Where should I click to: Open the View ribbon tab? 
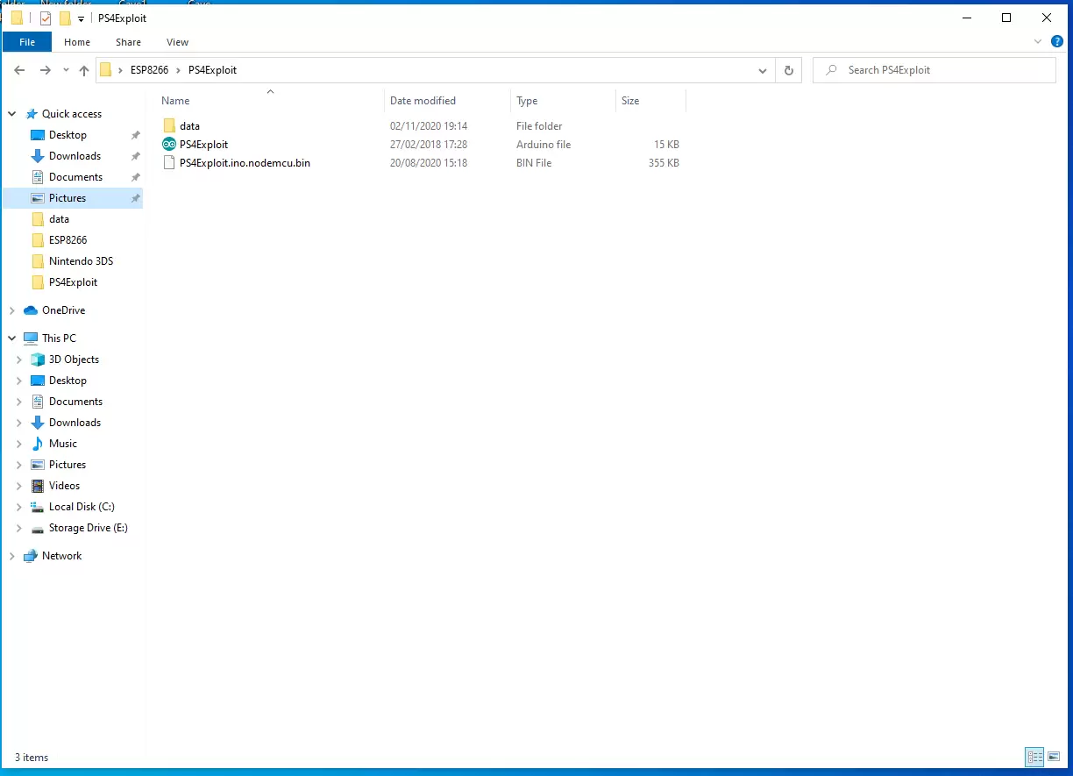click(177, 42)
